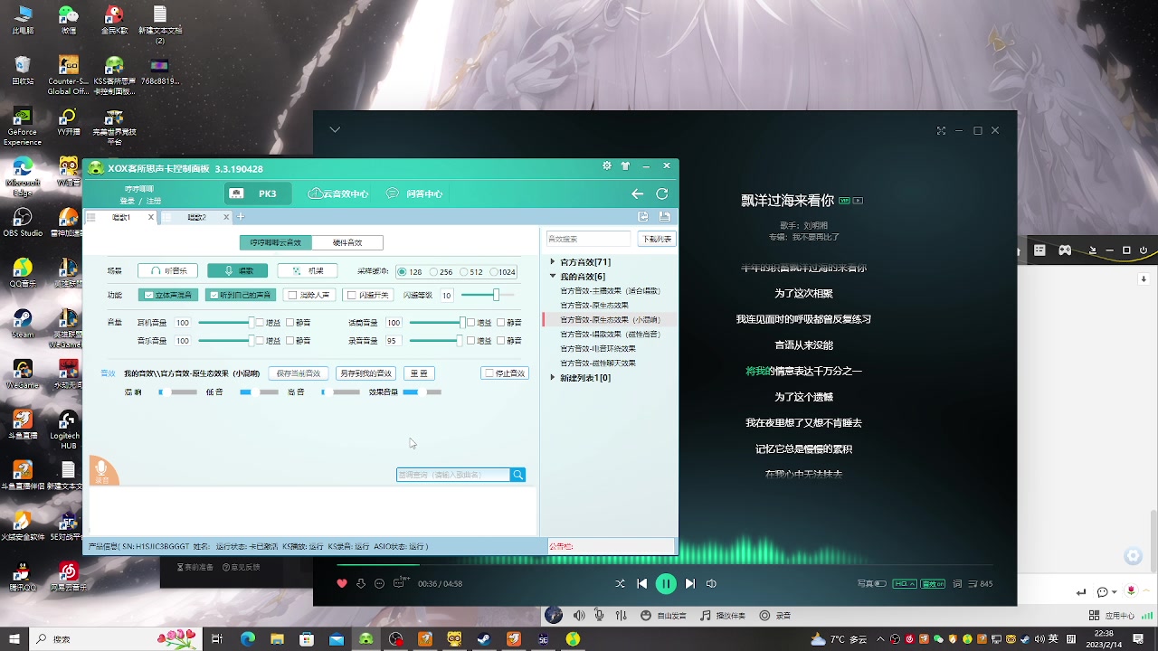Open the settings gear in the XOX panel

click(x=606, y=165)
